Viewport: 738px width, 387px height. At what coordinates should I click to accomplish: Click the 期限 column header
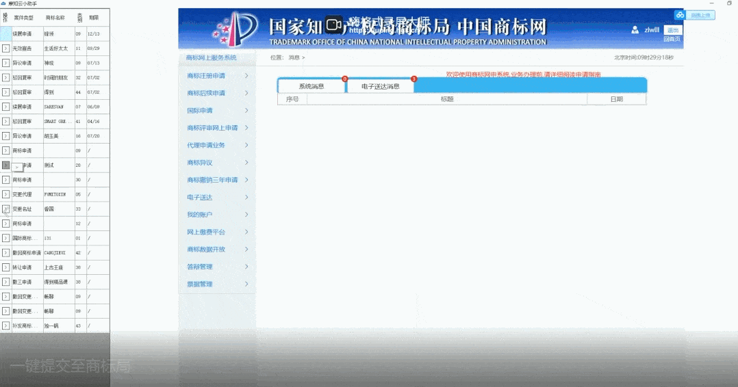[x=94, y=18]
